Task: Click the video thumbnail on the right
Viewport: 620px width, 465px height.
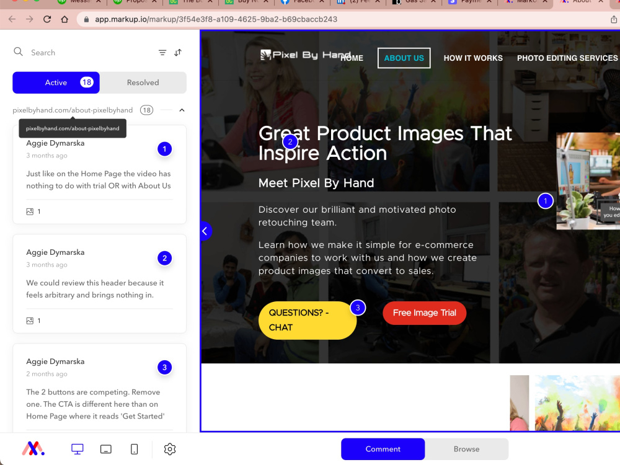Action: coord(588,181)
